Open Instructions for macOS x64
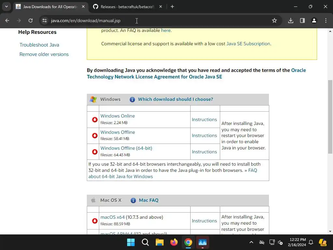Image resolution: width=333 pixels, height=250 pixels. pyautogui.click(x=204, y=221)
